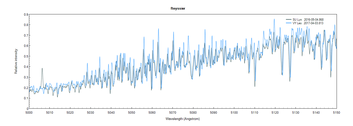Click the 0.5 y-axis tick label
Image resolution: width=353 pixels, height=126 pixels.
click(x=26, y=56)
